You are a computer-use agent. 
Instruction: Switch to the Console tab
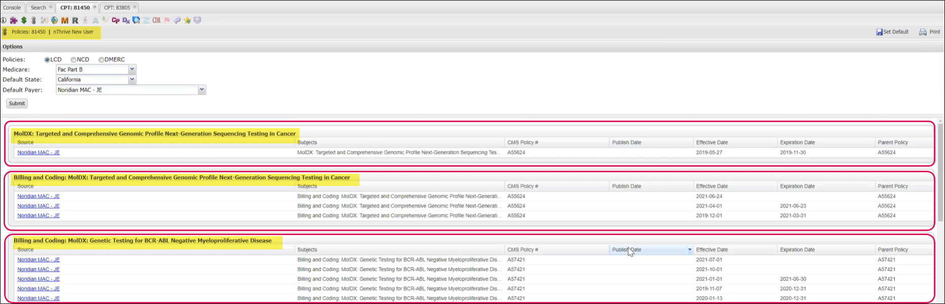click(x=12, y=8)
